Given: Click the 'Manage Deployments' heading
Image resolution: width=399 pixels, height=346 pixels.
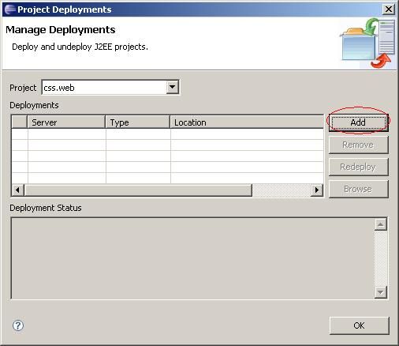Looking at the screenshot, I should (x=61, y=30).
